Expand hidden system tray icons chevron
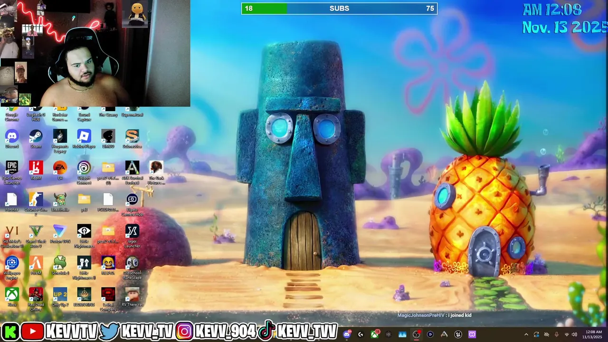The height and width of the screenshot is (342, 608). pyautogui.click(x=526, y=334)
